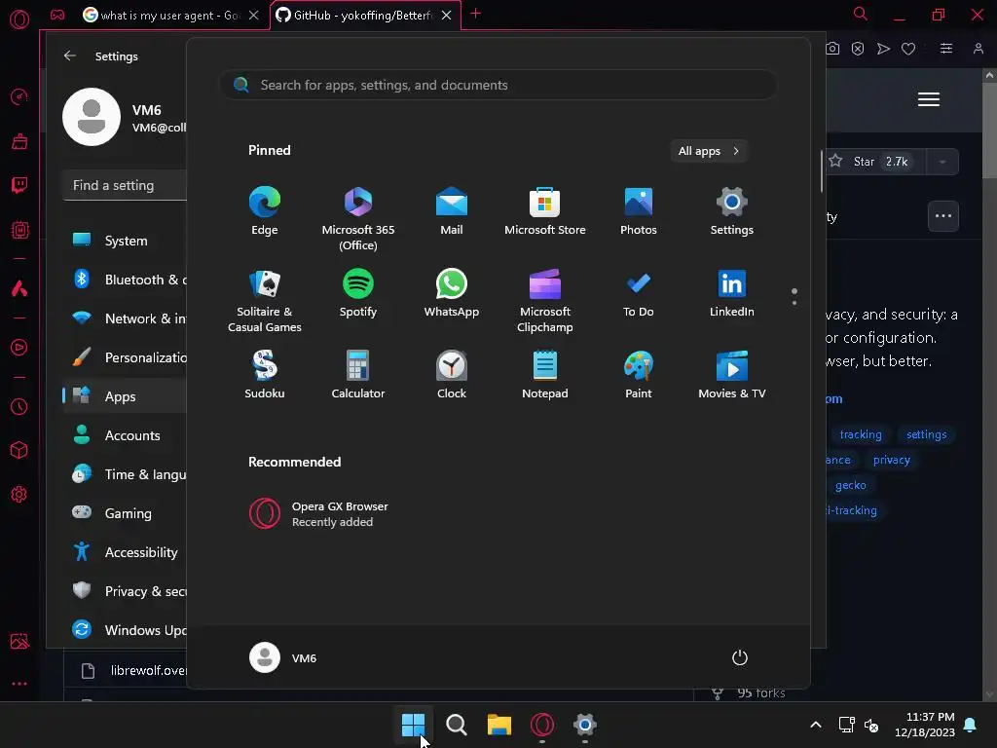Open Twitch in Opera GX sidebar

[19, 185]
